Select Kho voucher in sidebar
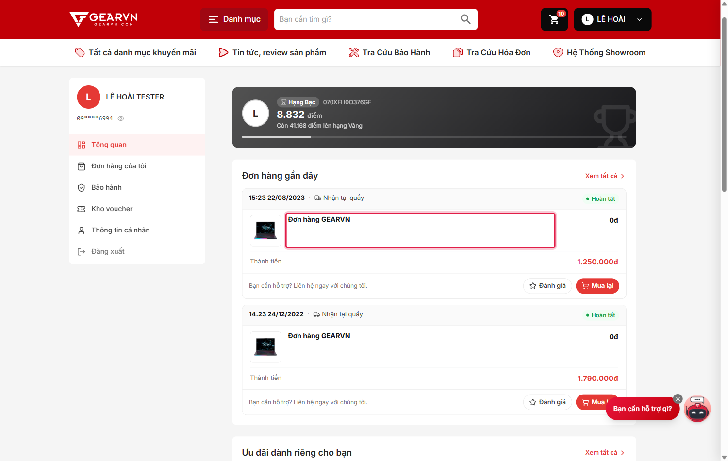The image size is (728, 461). (137, 209)
